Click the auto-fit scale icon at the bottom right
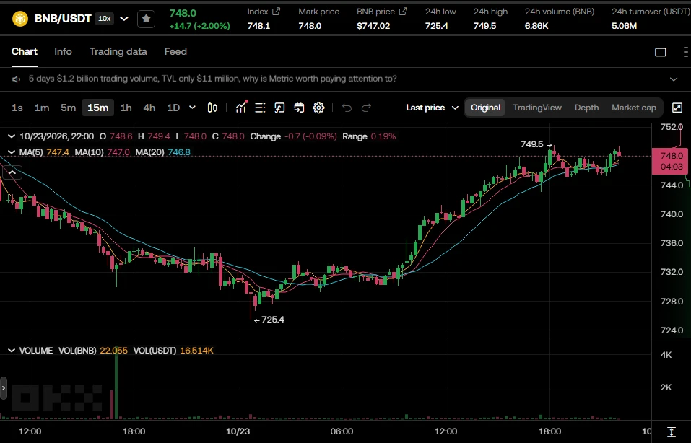Image resolution: width=691 pixels, height=443 pixels. click(672, 431)
